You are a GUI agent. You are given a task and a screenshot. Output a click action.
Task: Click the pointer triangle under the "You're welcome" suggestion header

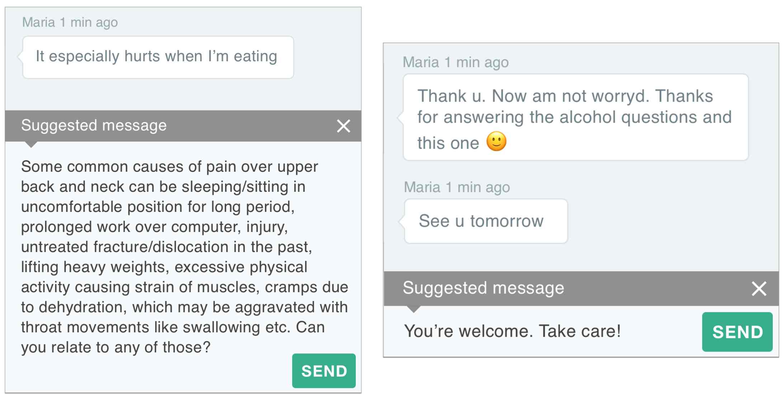click(x=414, y=309)
